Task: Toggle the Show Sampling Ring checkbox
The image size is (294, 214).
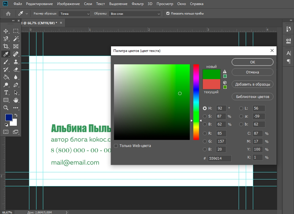Action: [x=168, y=14]
